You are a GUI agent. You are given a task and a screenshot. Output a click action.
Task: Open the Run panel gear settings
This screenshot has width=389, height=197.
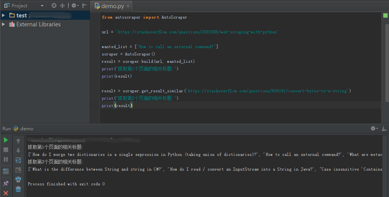click(x=374, y=128)
